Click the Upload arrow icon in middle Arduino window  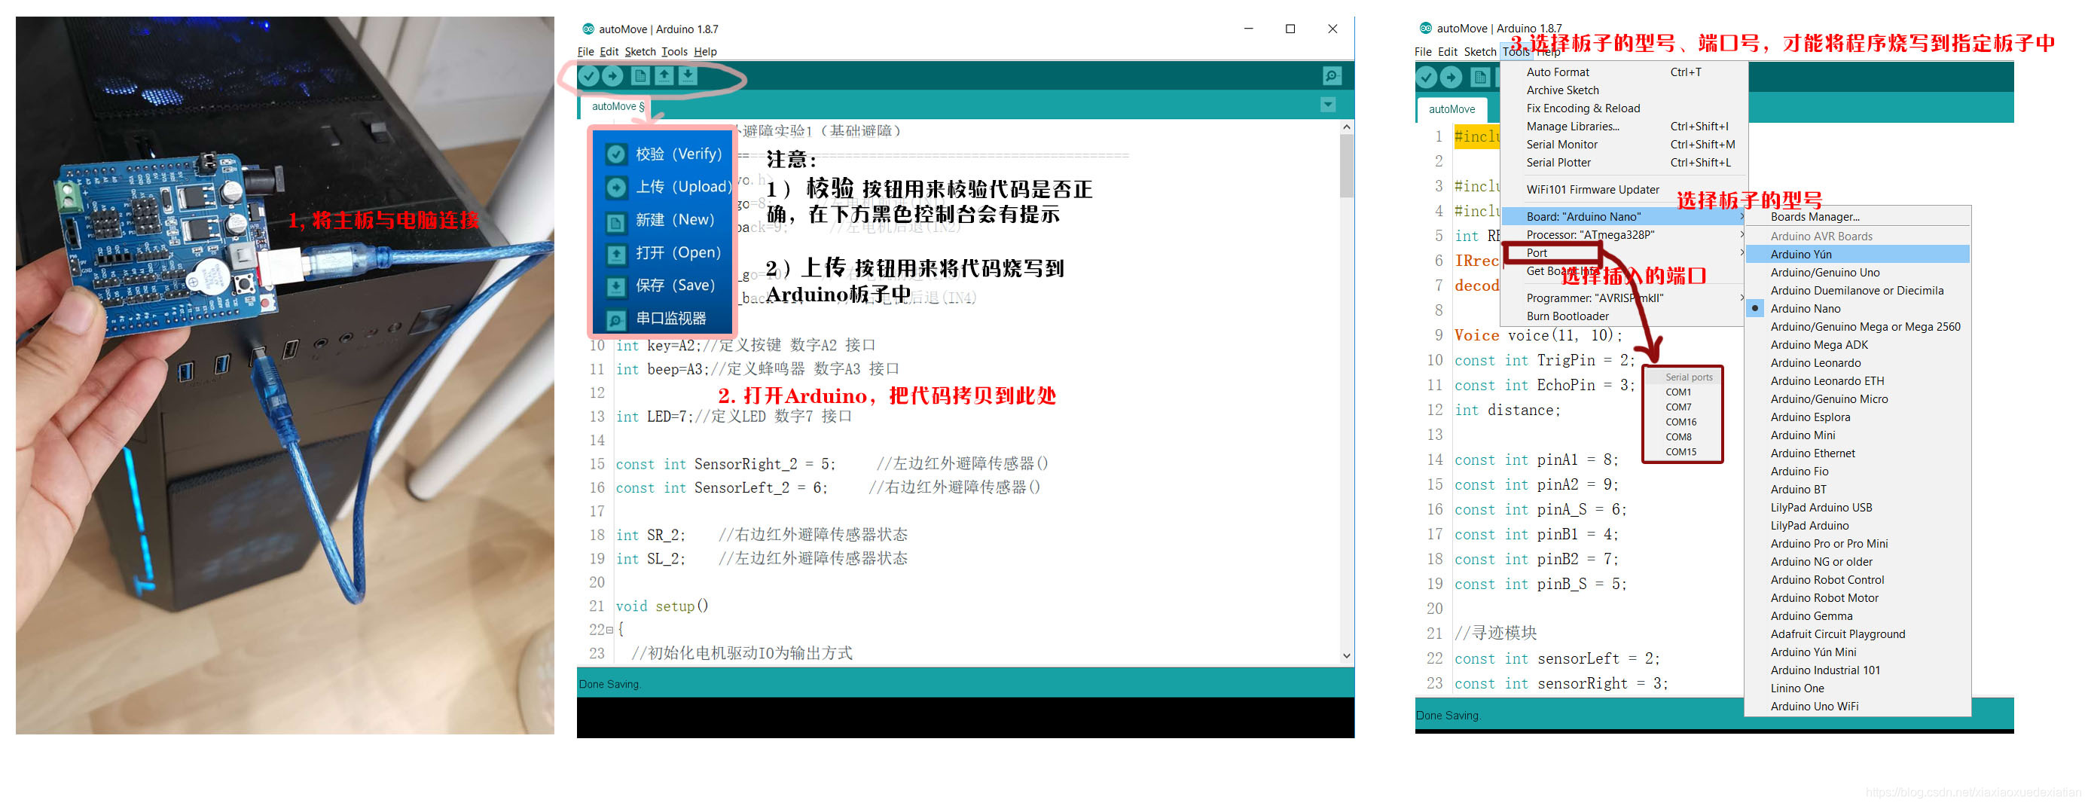point(614,76)
